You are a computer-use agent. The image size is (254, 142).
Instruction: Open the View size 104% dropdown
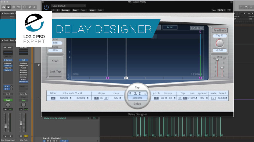(221, 10)
